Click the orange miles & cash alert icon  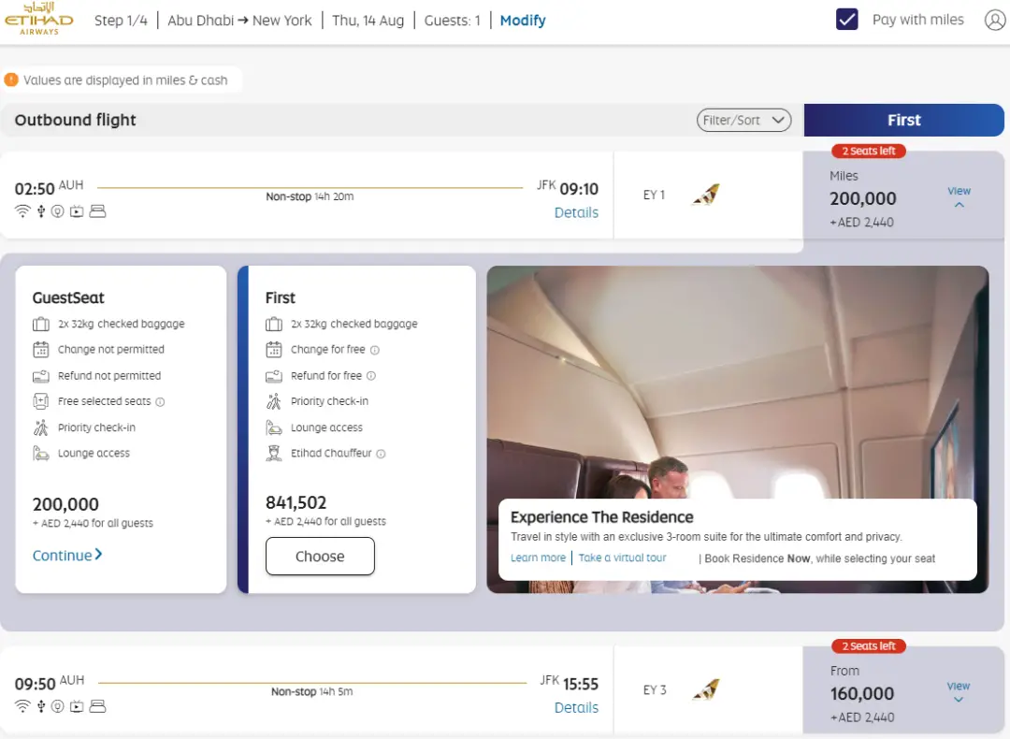11,80
